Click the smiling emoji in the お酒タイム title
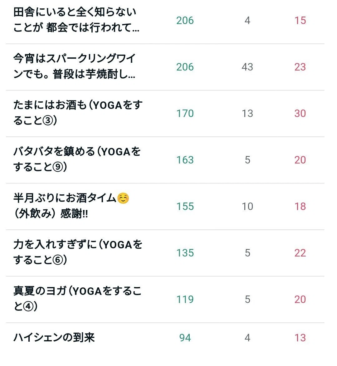337x366 pixels. click(123, 198)
